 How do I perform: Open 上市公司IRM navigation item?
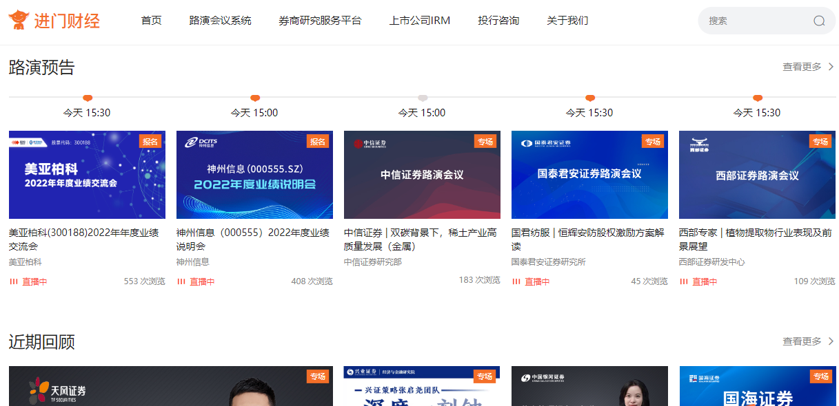419,21
